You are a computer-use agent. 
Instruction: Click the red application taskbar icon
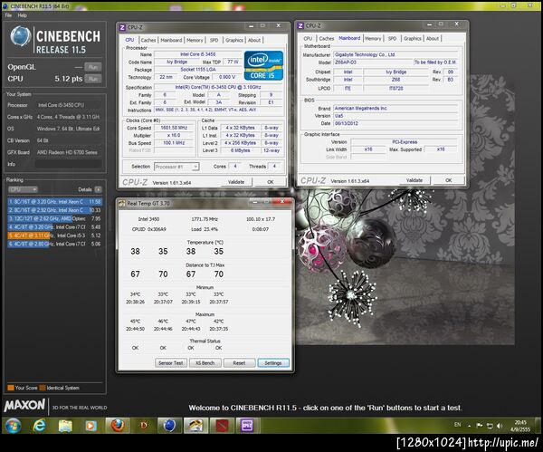pyautogui.click(x=222, y=426)
